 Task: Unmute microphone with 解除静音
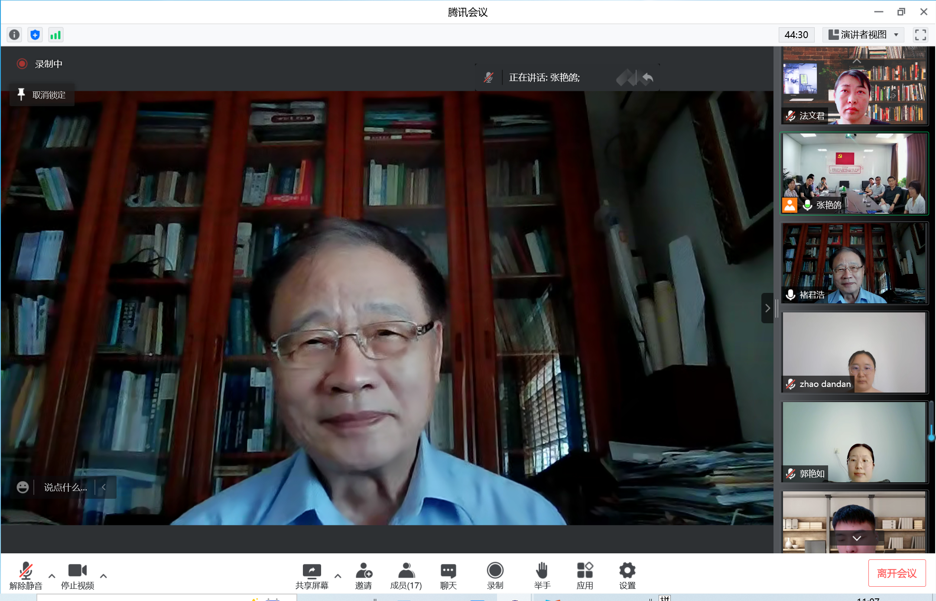pos(26,576)
